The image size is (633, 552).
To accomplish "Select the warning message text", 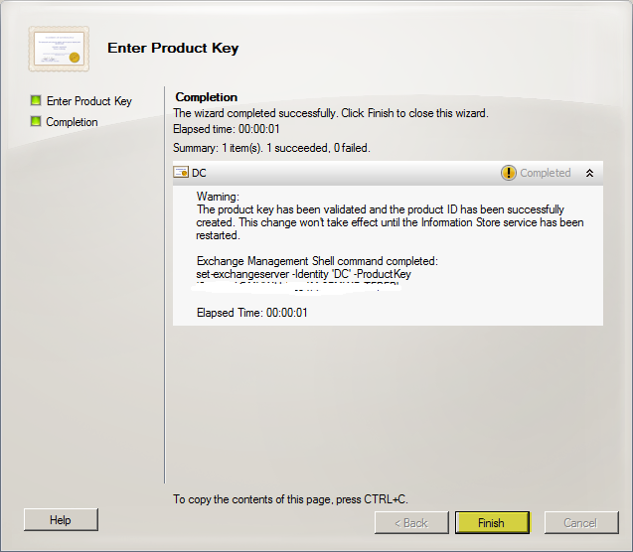I will pyautogui.click(x=390, y=222).
